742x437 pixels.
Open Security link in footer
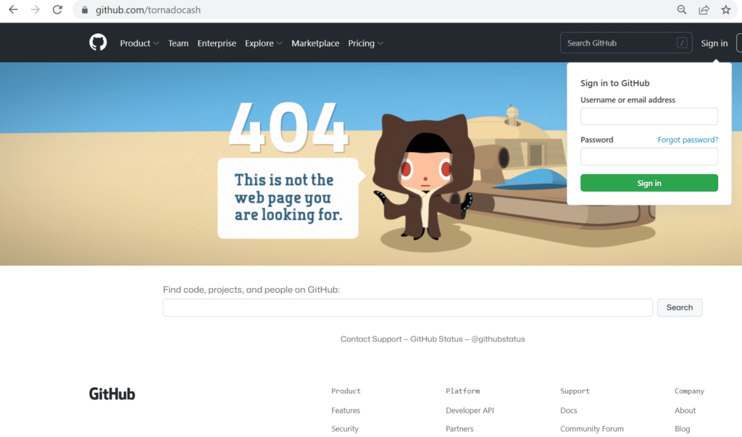click(x=344, y=429)
